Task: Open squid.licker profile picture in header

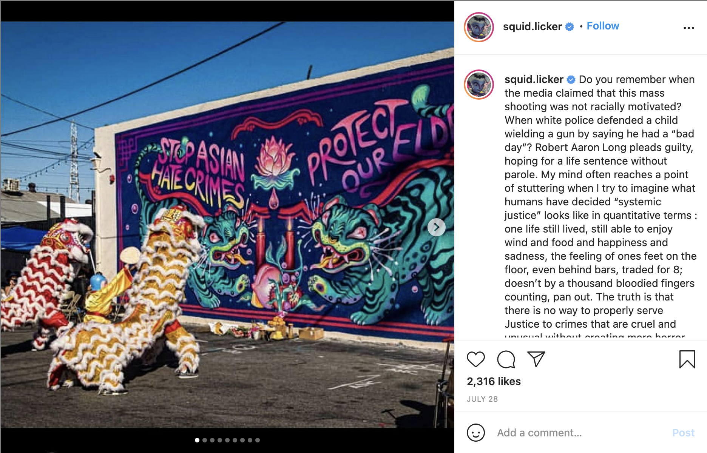Action: 479,27
